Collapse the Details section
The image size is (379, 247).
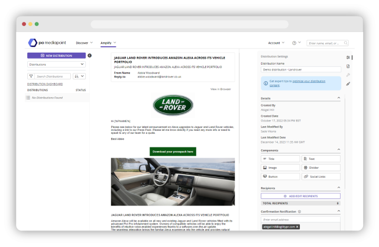(339, 98)
